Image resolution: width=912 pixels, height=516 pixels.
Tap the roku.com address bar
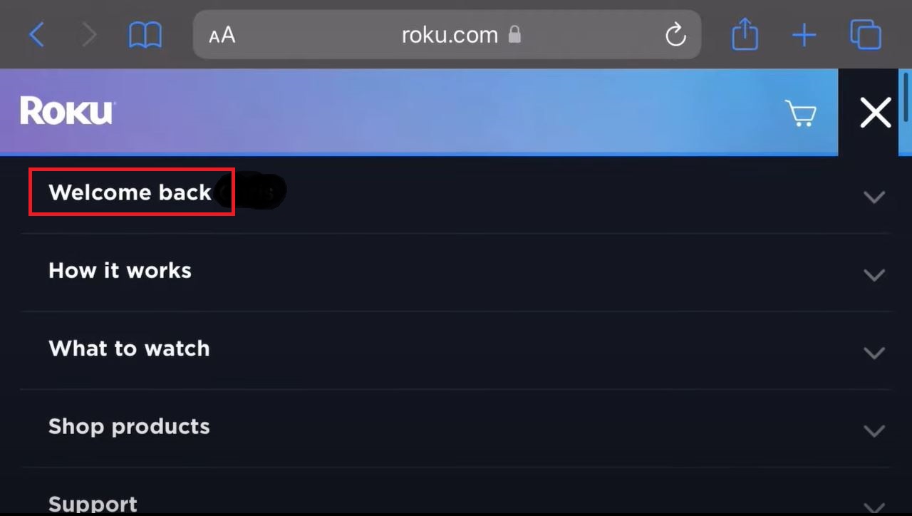tap(449, 35)
